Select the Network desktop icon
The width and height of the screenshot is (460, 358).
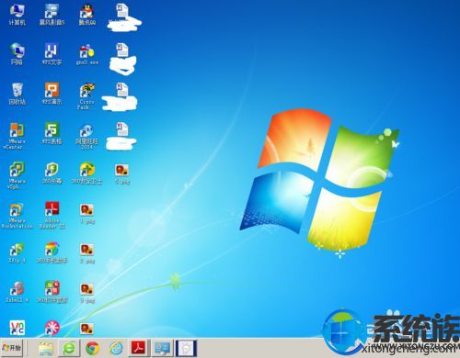tap(17, 54)
